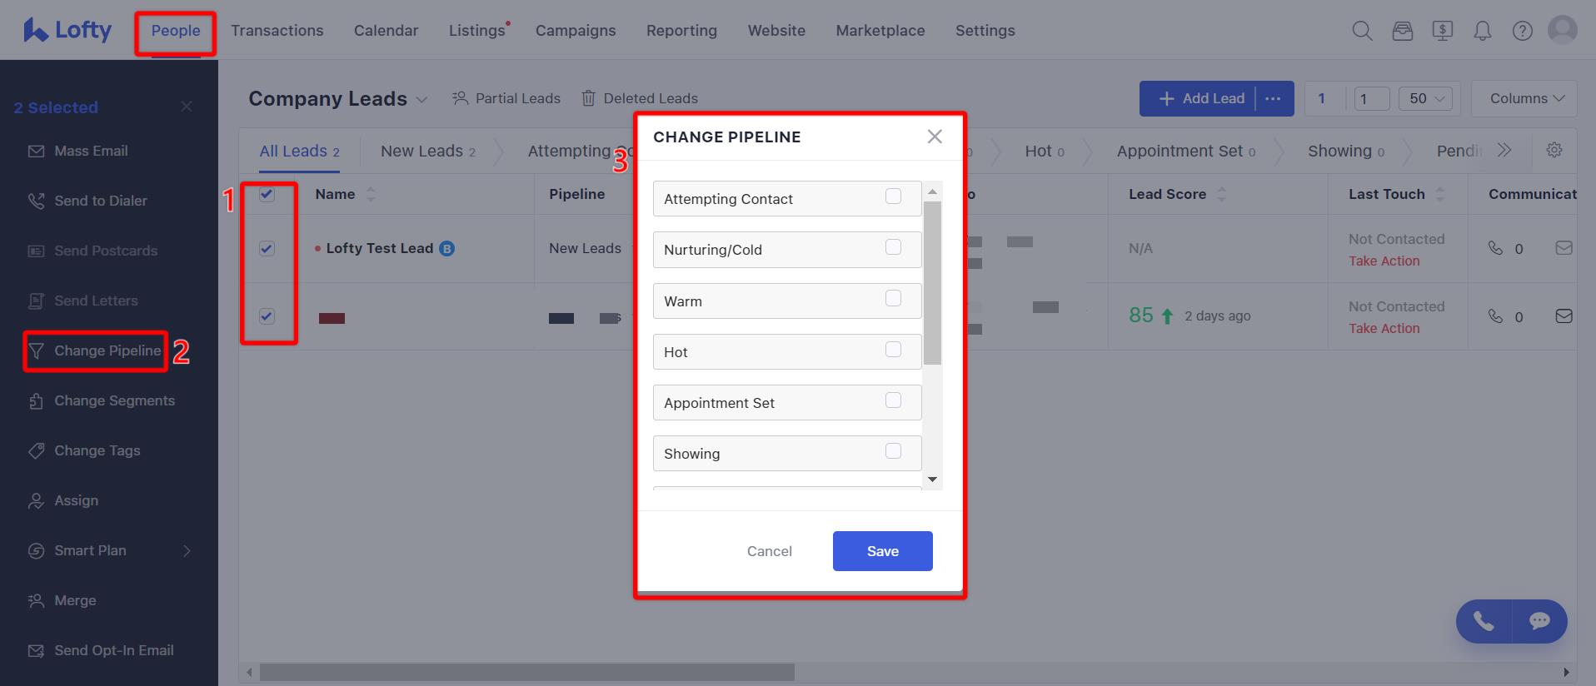Click the Assign person icon
This screenshot has height=686, width=1596.
tap(36, 501)
